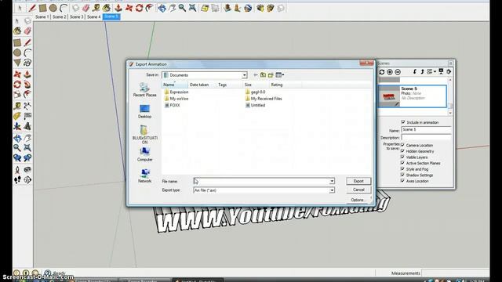Screen dimensions: 502x282
Task: Open the Export type dropdown
Action: (332, 190)
